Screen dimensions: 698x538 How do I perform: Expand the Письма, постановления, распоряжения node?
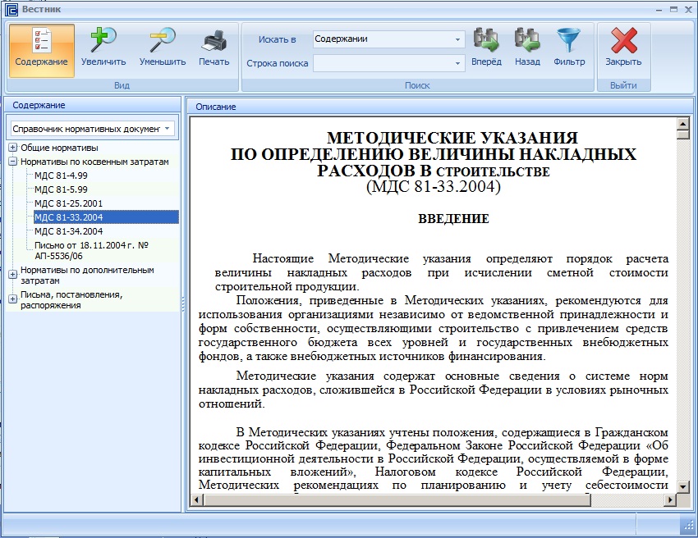coord(13,299)
